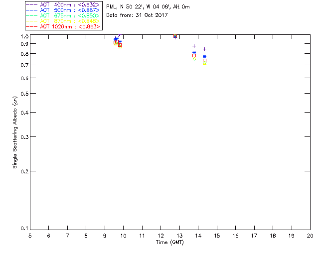The image size is (319, 255).
Task: Click the 'Time (GMT)' x-axis label
Action: [x=169, y=243]
